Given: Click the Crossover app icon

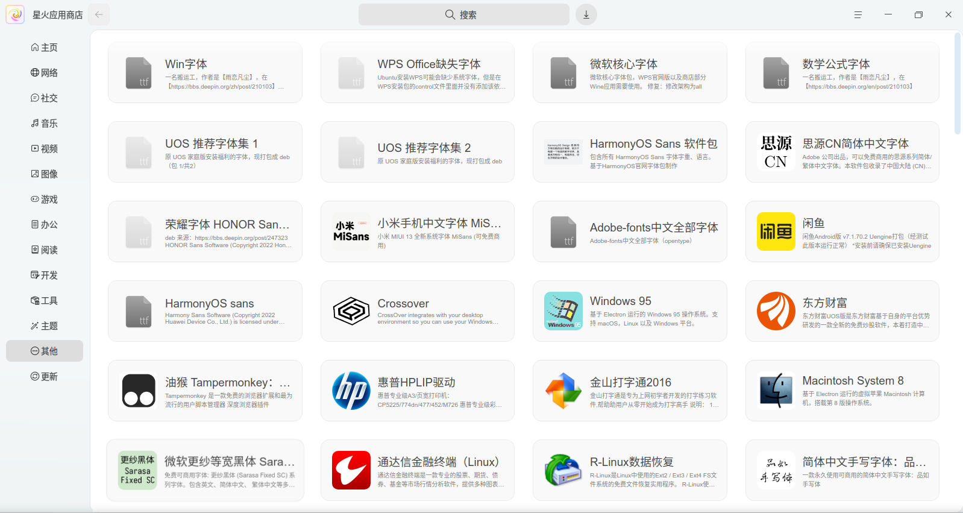Looking at the screenshot, I should (351, 311).
